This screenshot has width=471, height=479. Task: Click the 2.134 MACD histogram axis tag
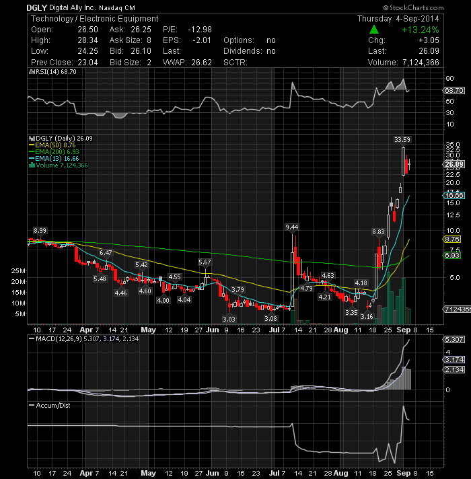(454, 370)
